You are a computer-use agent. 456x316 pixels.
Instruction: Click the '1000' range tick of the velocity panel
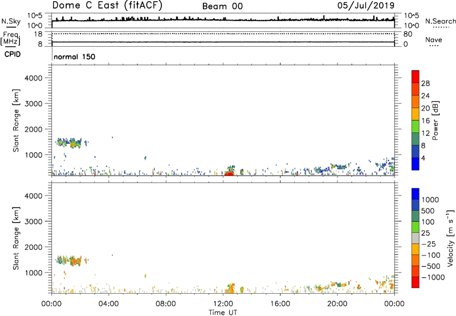(33, 273)
